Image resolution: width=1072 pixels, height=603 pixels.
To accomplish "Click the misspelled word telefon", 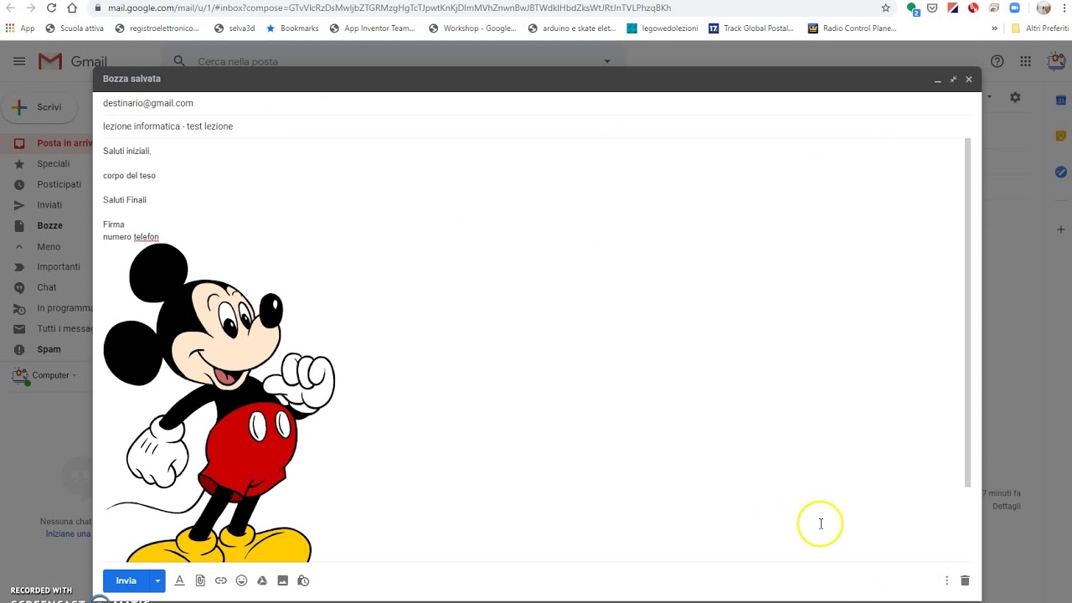I will point(146,237).
